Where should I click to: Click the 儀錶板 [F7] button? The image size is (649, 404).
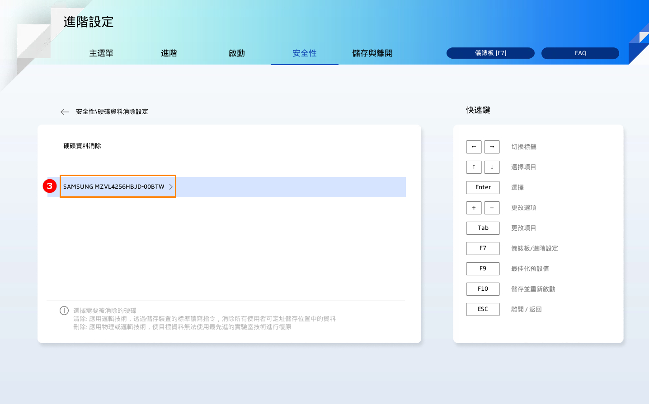(x=490, y=53)
